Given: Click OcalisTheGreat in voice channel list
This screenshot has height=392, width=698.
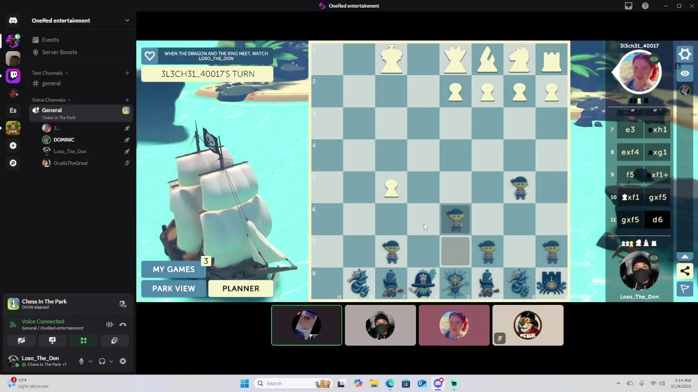Looking at the screenshot, I should point(70,163).
